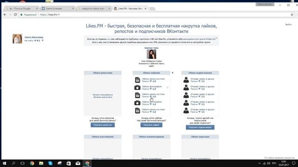This screenshot has width=298, height=167.
Task: Open network status in system tray
Action: click(264, 163)
